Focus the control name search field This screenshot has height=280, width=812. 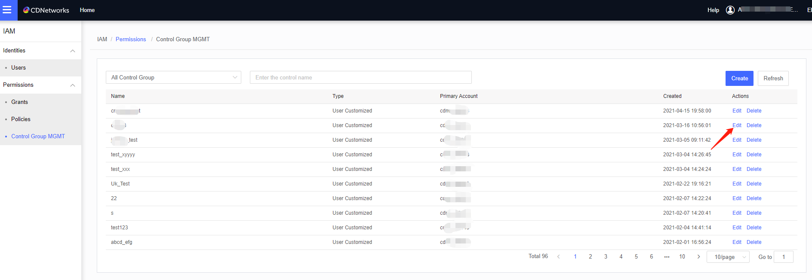[360, 77]
